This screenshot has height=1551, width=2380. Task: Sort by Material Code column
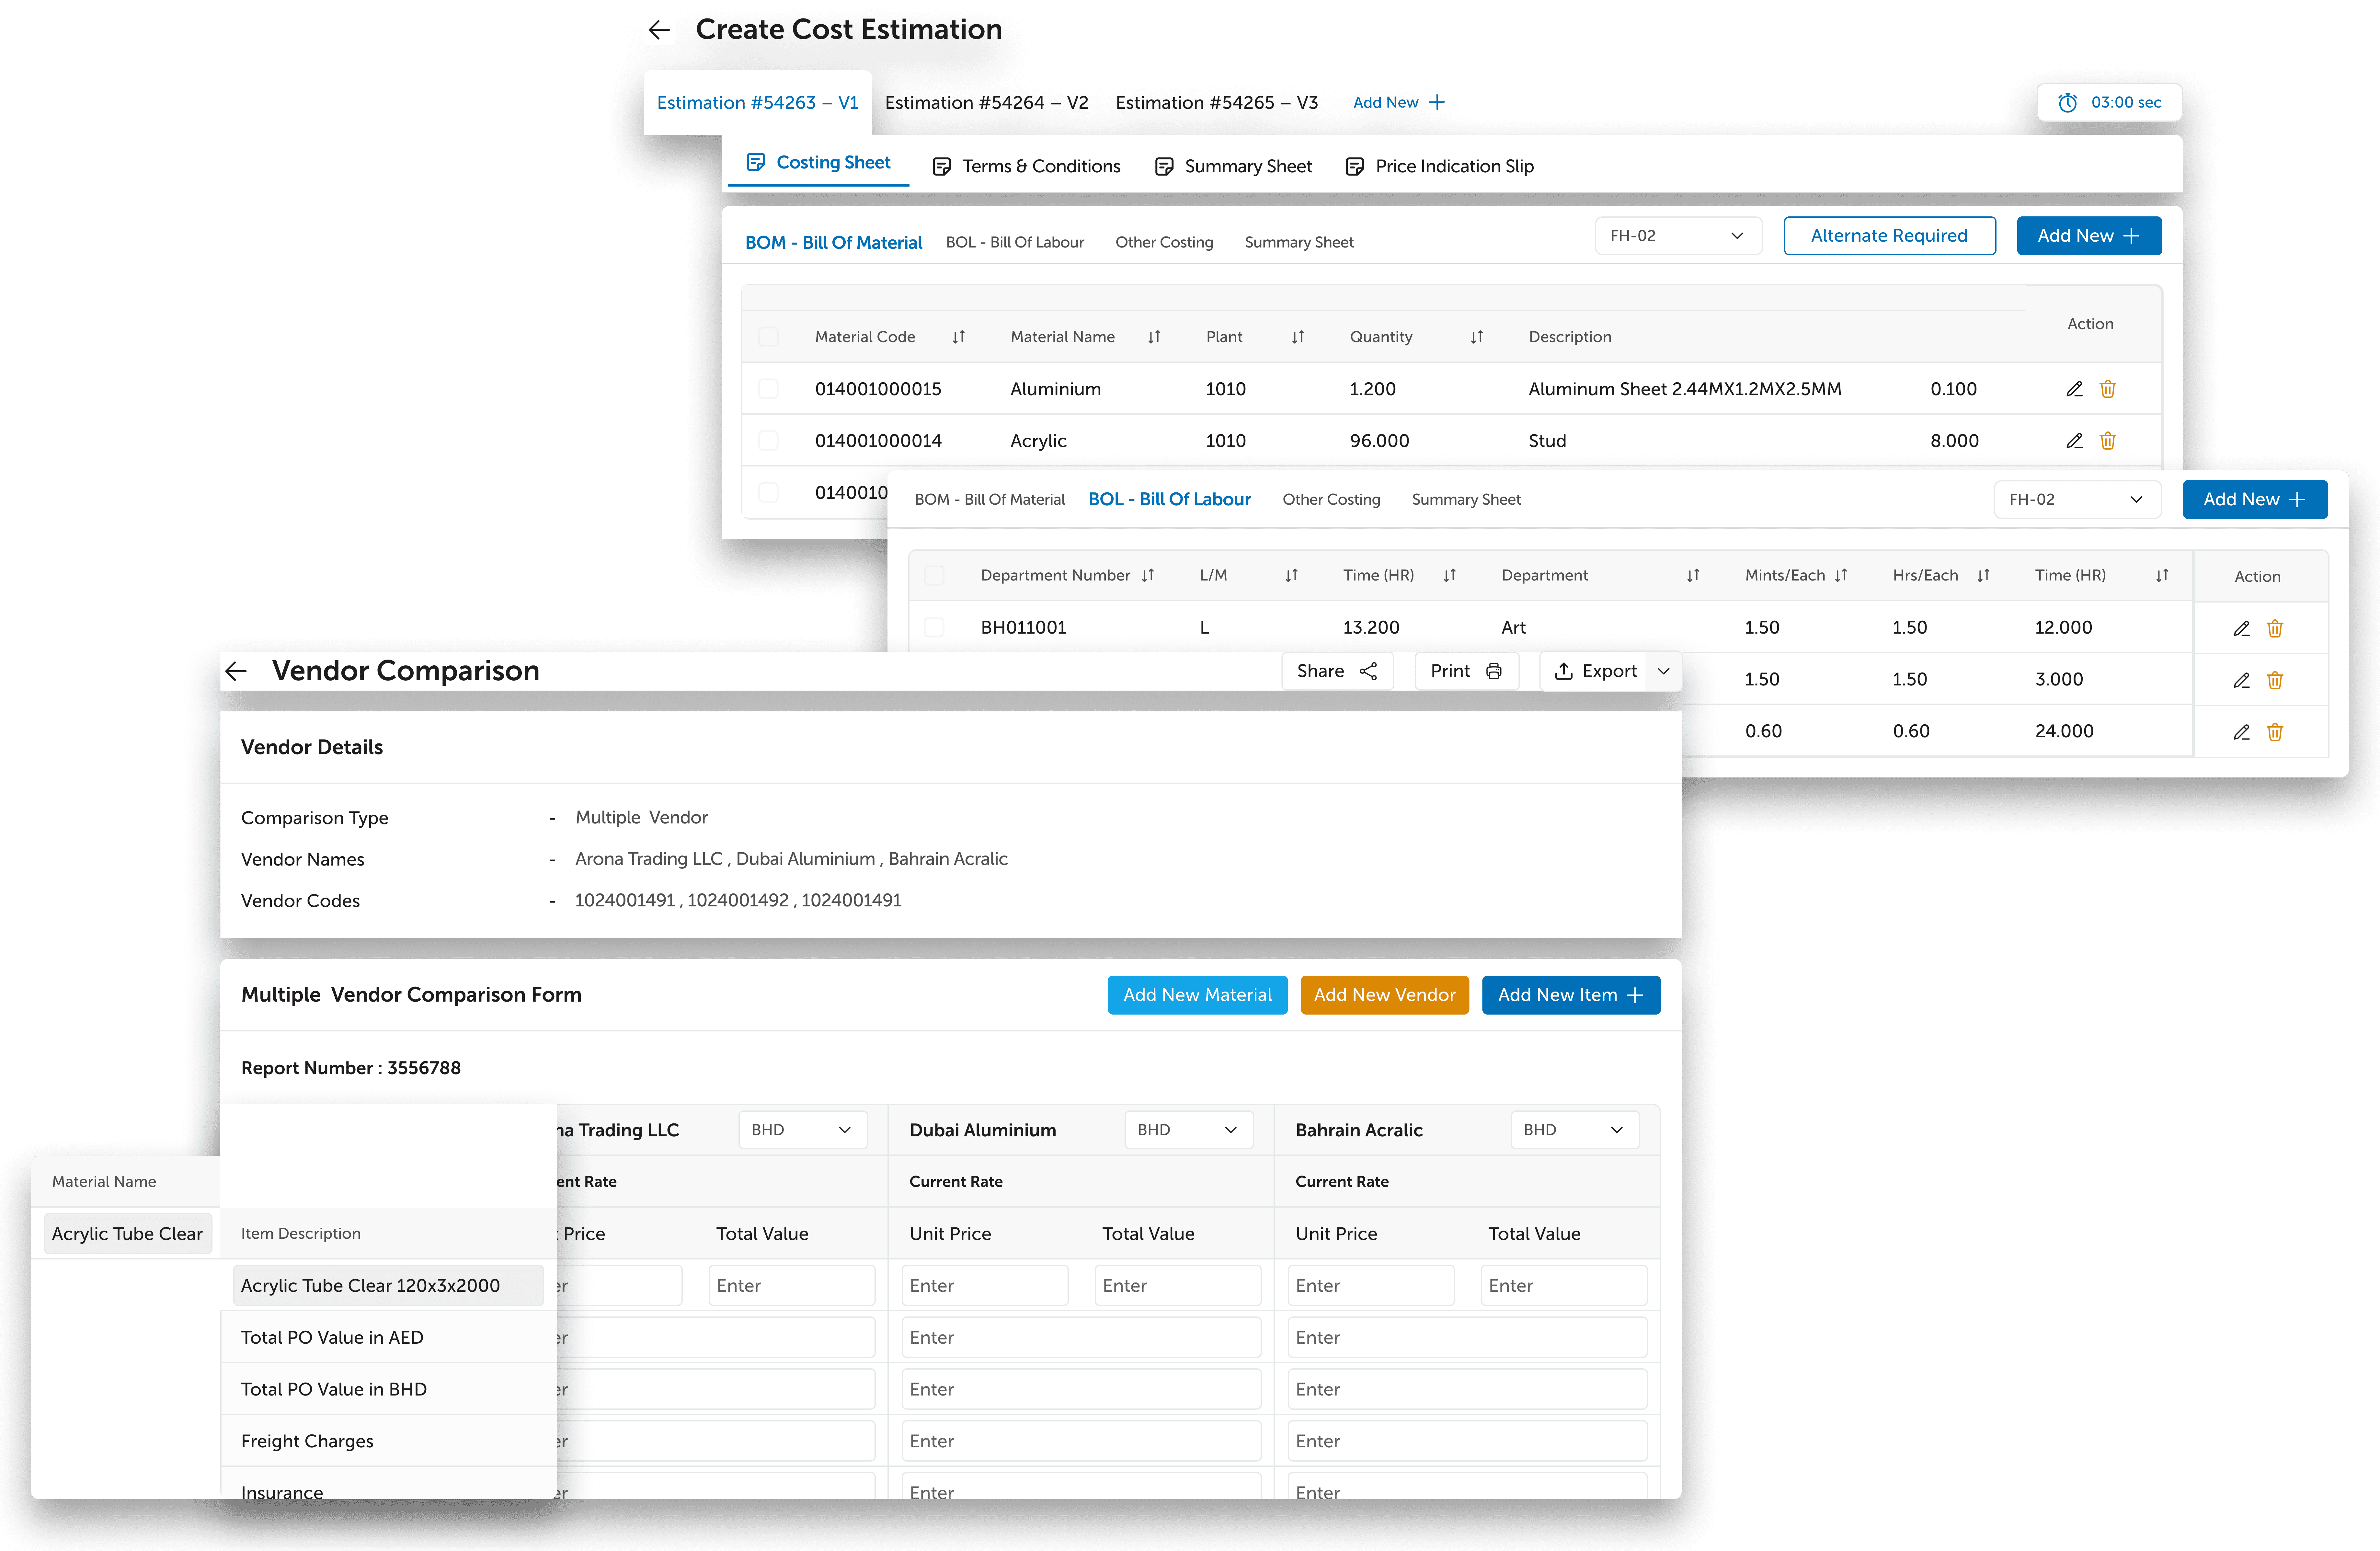[958, 337]
